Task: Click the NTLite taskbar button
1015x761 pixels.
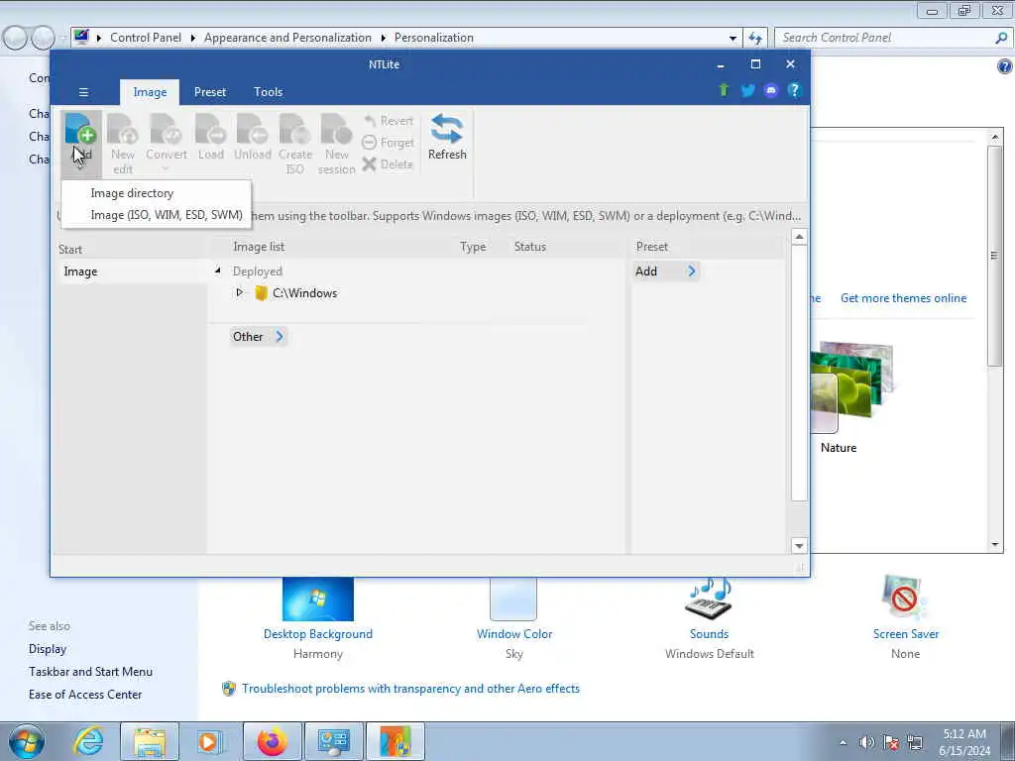Action: pyautogui.click(x=395, y=741)
